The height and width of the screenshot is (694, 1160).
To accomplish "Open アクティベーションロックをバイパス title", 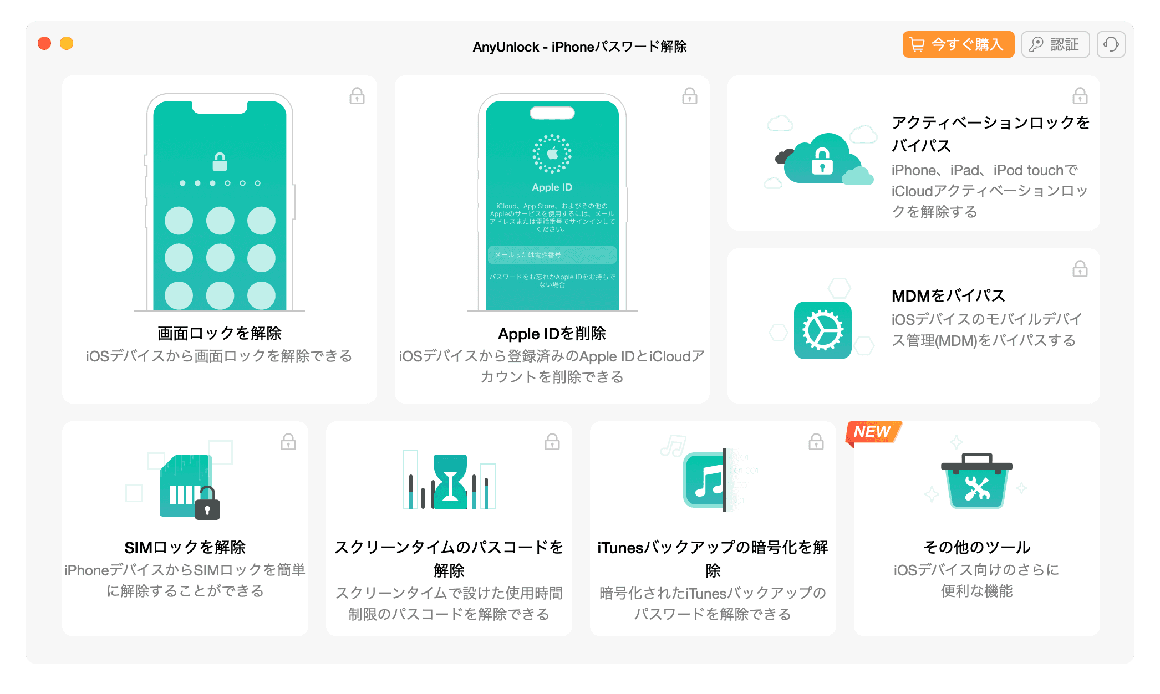I will (x=991, y=134).
